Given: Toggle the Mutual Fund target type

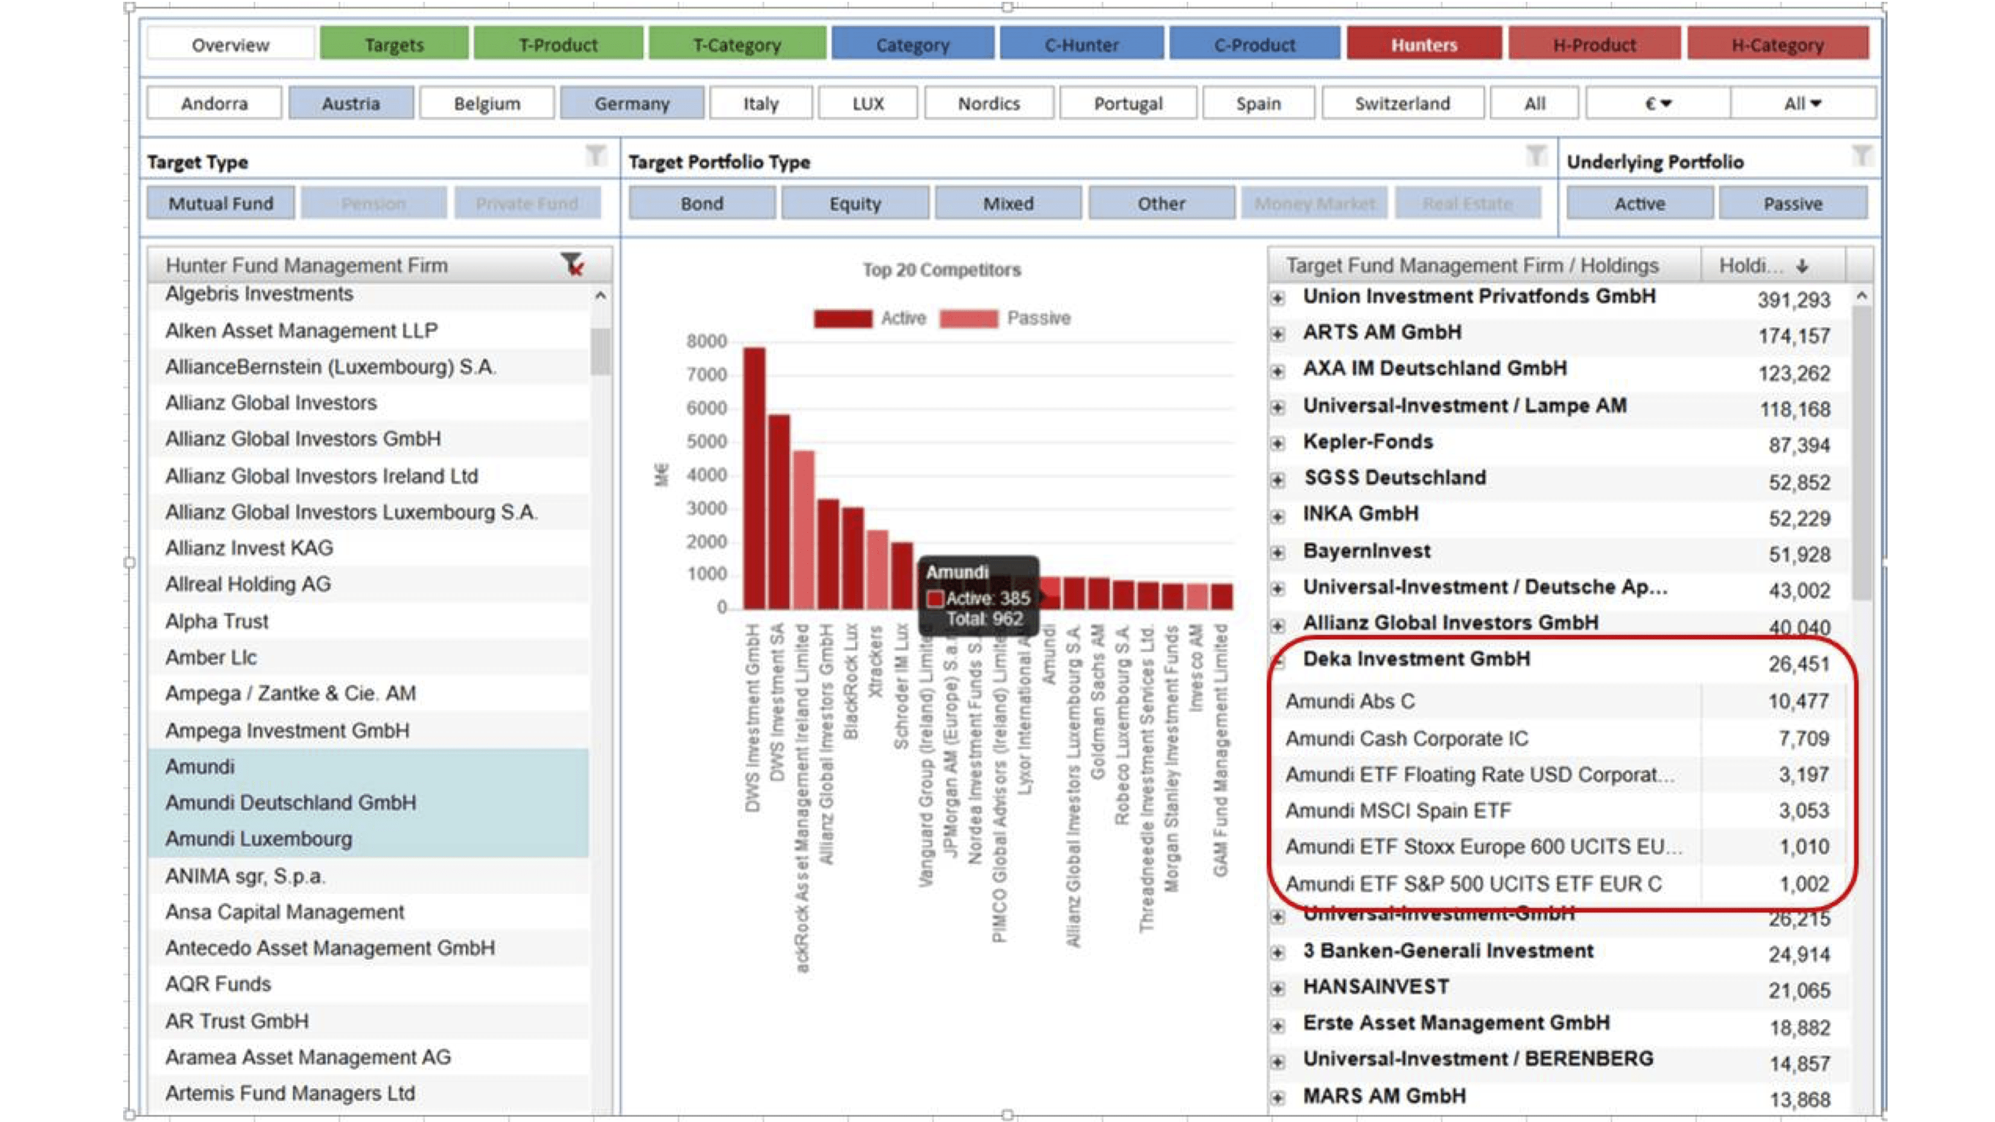Looking at the screenshot, I should click(221, 203).
